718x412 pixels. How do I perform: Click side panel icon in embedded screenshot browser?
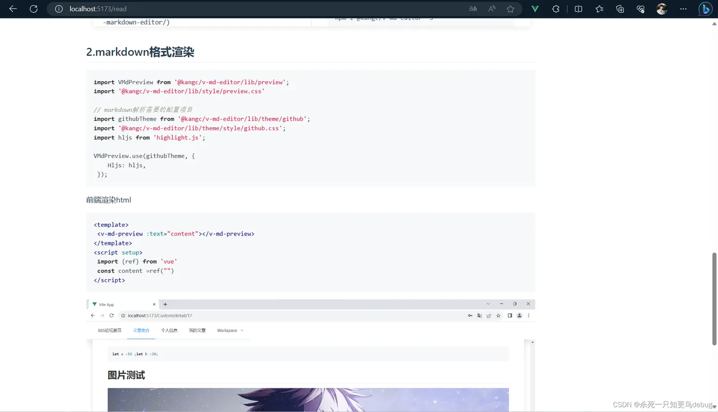click(510, 316)
